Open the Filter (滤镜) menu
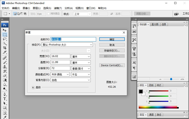 (x=58, y=8)
